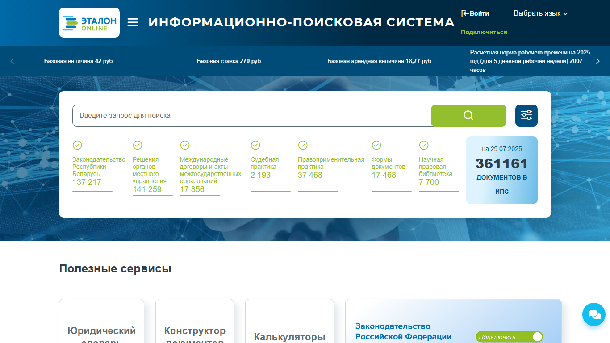
Task: Click Базовая величина 42 руб. text
Action: [79, 61]
